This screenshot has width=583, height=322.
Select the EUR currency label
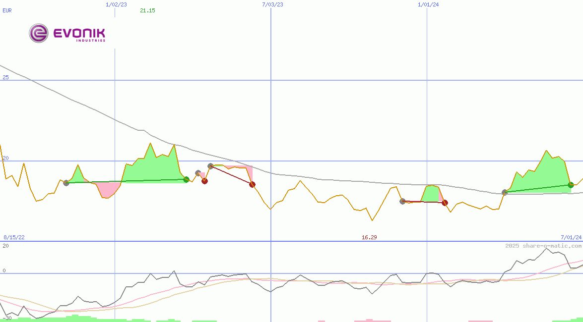click(x=7, y=10)
